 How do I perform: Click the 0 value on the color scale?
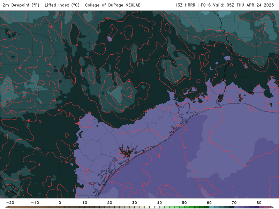tap(60, 203)
